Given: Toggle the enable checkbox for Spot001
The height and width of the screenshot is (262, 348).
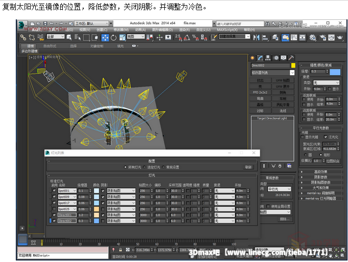Looking at the screenshot, I should click(55, 191).
